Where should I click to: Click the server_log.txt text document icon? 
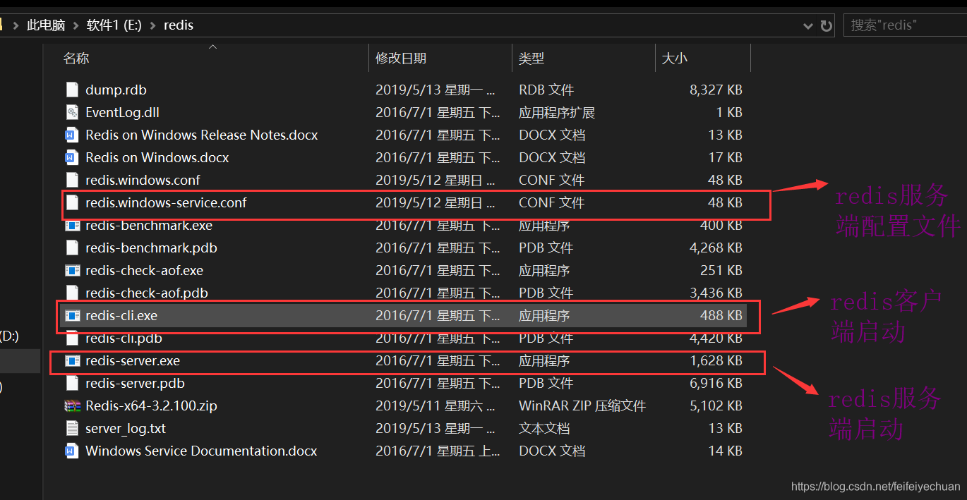71,428
